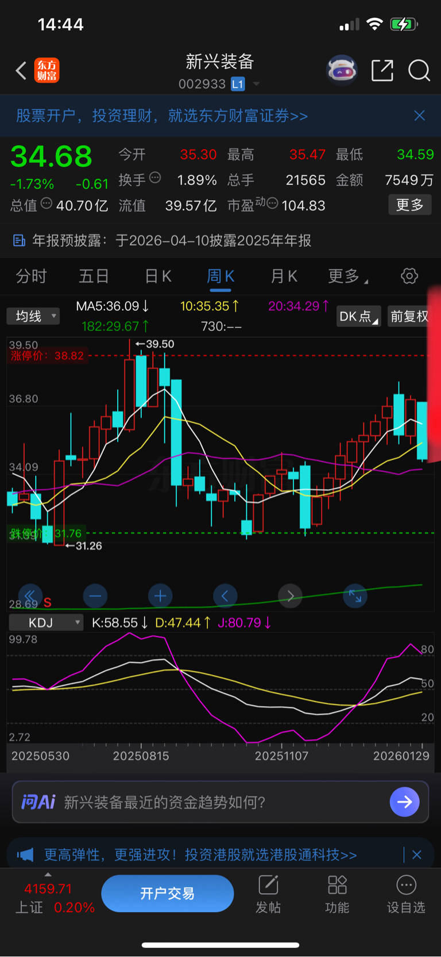Switch to the 分时 tab

(x=31, y=276)
